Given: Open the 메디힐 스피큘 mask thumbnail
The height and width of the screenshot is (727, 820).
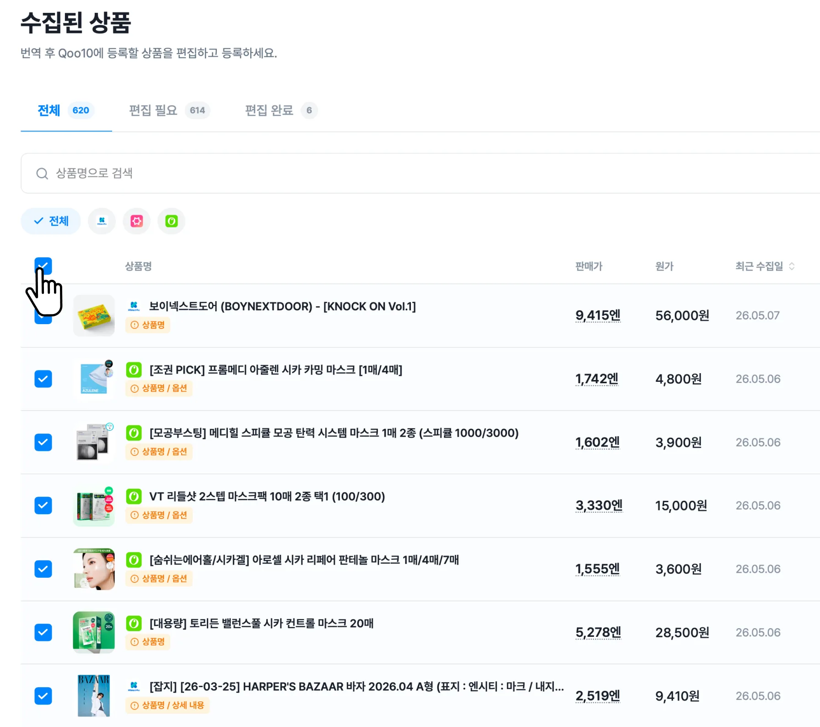Looking at the screenshot, I should coord(94,442).
